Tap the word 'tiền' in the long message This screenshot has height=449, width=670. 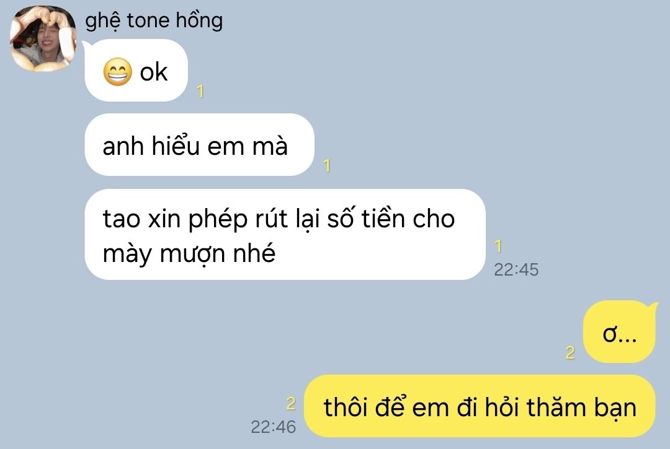[x=383, y=219]
